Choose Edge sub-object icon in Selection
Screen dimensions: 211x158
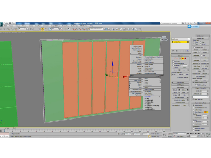(x=177, y=58)
